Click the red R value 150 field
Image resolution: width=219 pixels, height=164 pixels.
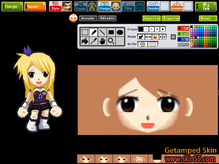click(183, 28)
